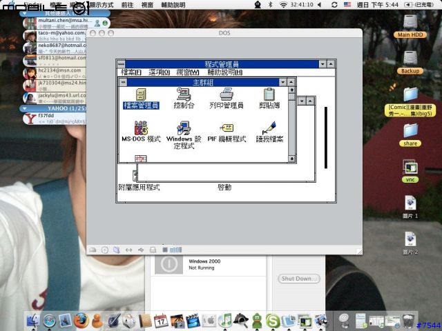Open 檔案(F) menu in Program Manager
The image size is (442, 331).
[x=131, y=72]
